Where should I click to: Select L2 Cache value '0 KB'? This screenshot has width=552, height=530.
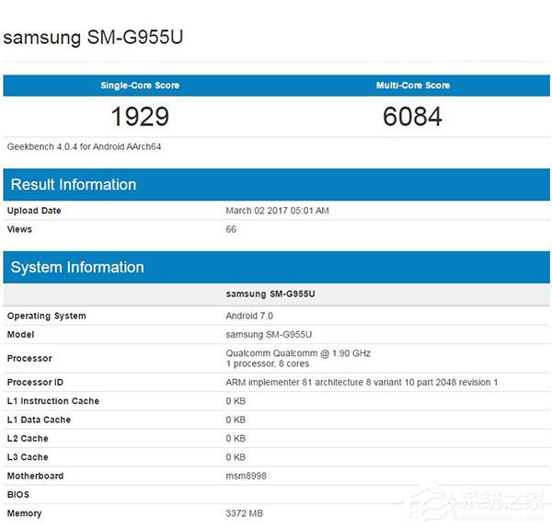[x=236, y=438]
